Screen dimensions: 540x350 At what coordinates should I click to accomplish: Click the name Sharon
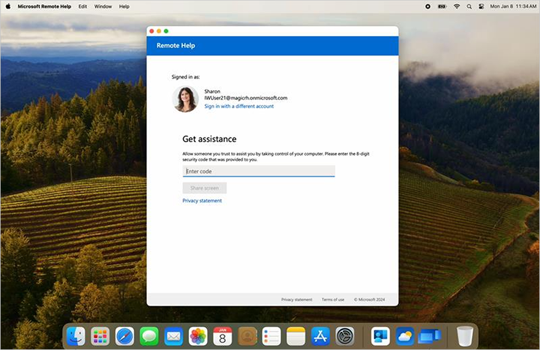[212, 91]
